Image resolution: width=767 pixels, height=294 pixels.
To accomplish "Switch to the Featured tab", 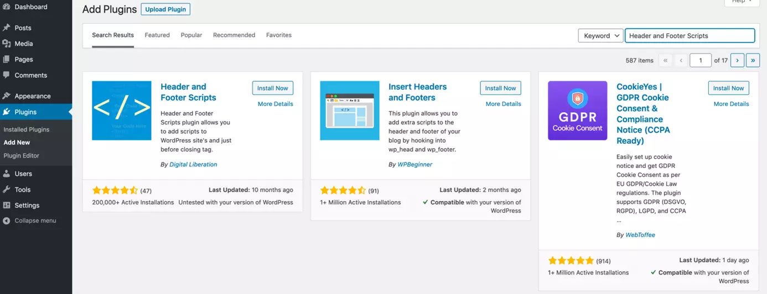I will [x=157, y=35].
